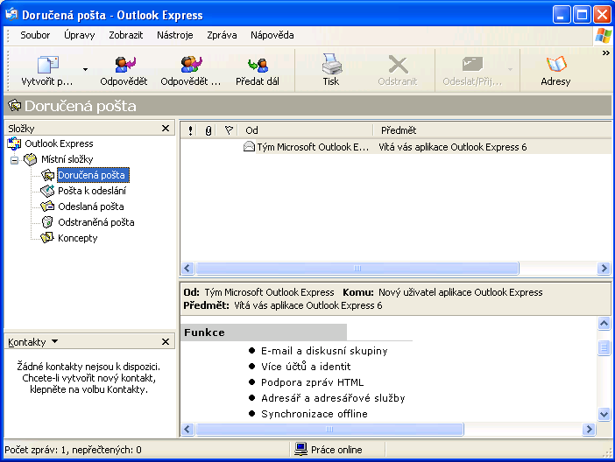Select message from Tým Microsoft Outlook E...

(x=313, y=147)
